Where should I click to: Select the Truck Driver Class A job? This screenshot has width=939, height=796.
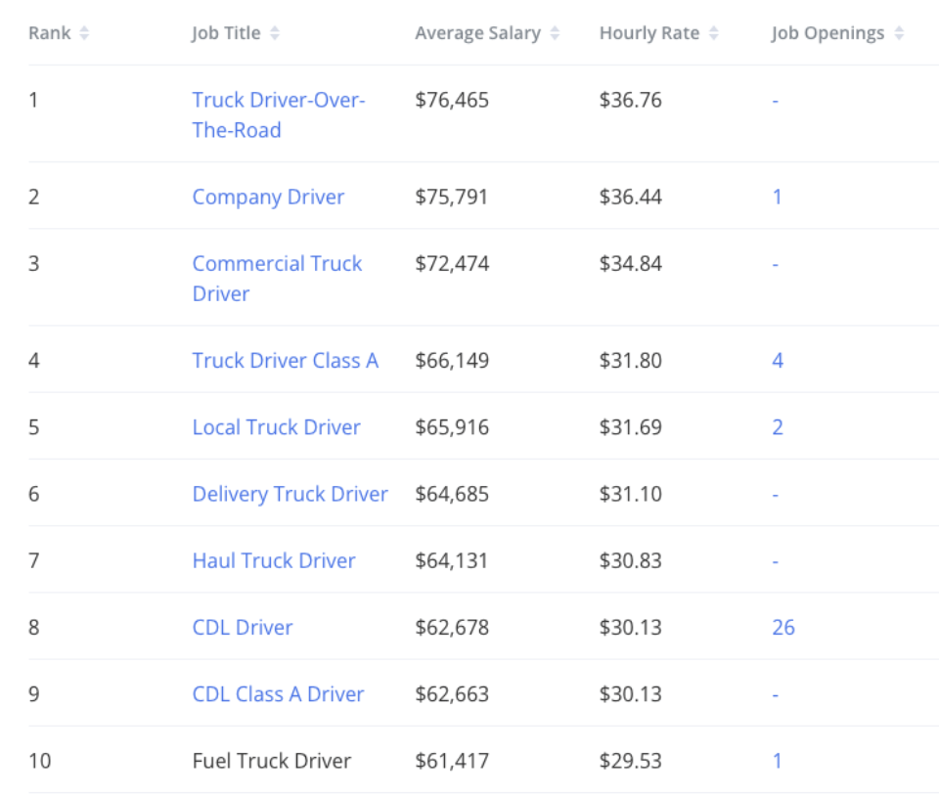(286, 360)
